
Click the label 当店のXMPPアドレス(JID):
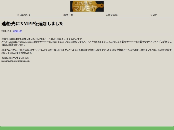coord(15,58)
